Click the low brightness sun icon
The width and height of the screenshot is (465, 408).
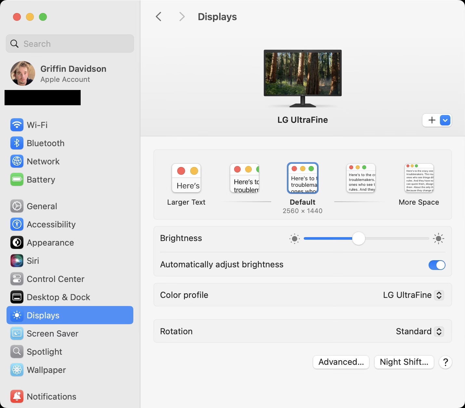point(295,239)
